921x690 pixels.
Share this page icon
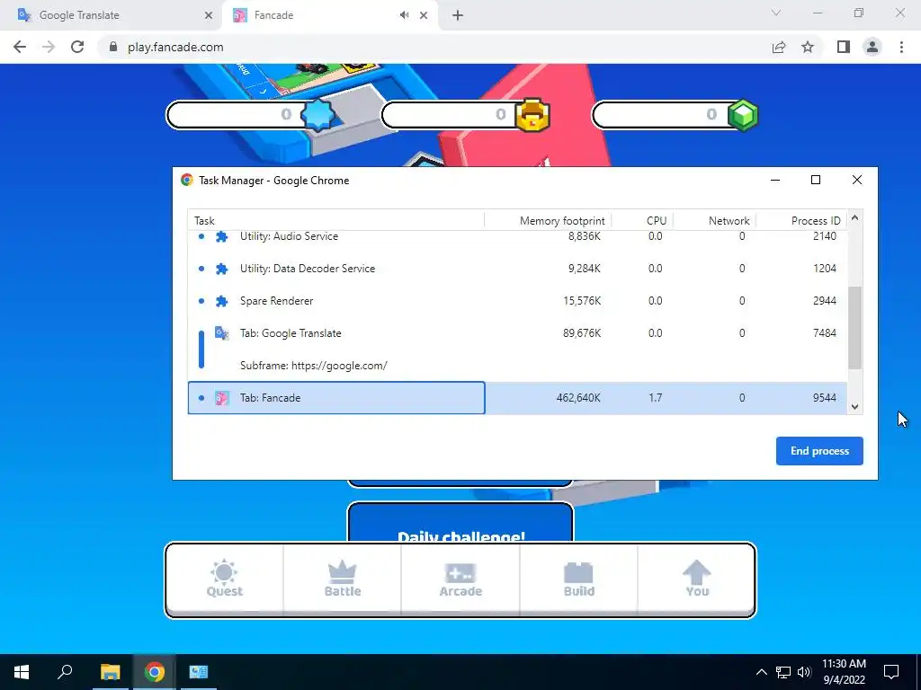point(779,47)
